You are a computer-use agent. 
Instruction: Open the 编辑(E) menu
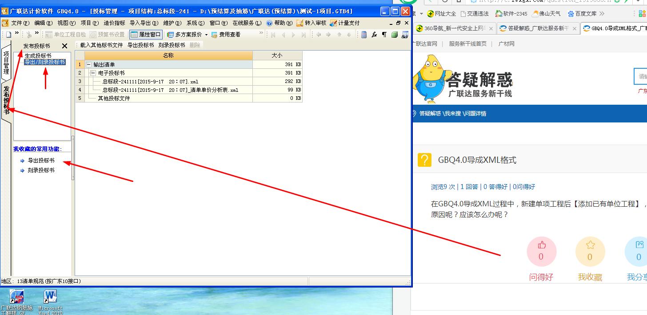click(44, 23)
